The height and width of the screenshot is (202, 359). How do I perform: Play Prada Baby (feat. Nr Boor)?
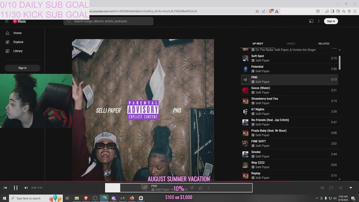289,133
